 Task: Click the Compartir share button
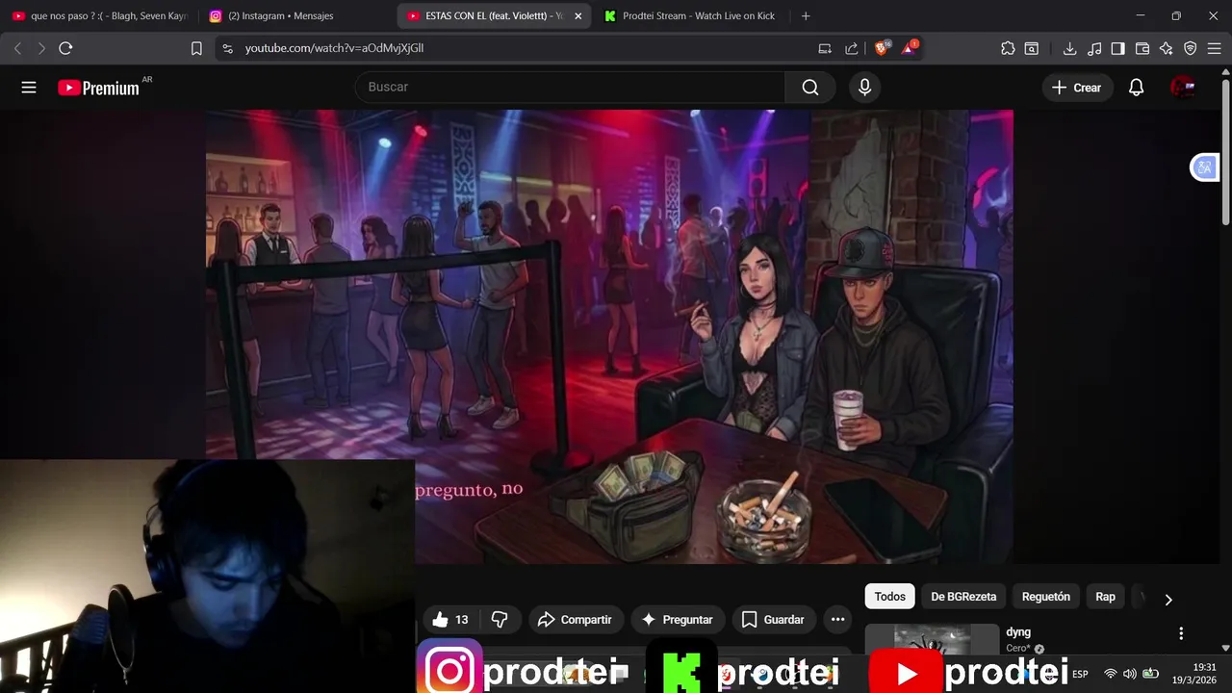[x=575, y=620]
